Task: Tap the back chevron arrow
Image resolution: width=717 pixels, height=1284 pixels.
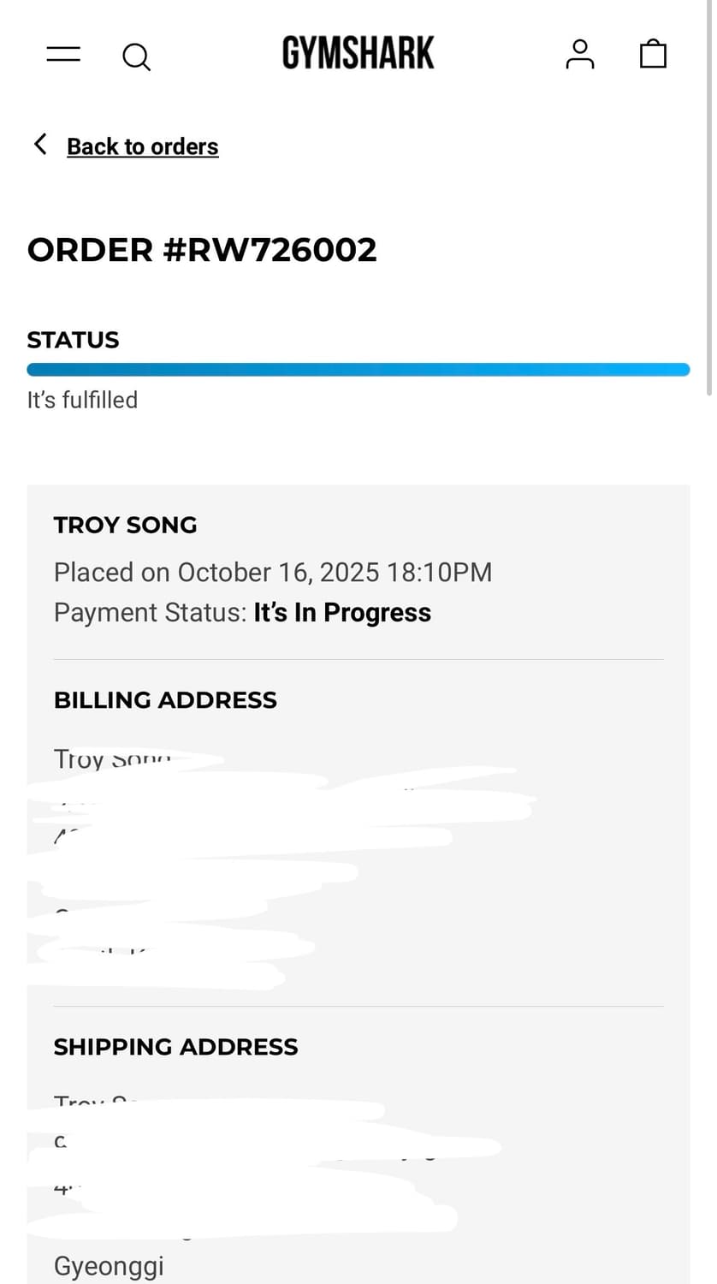Action: 40,144
